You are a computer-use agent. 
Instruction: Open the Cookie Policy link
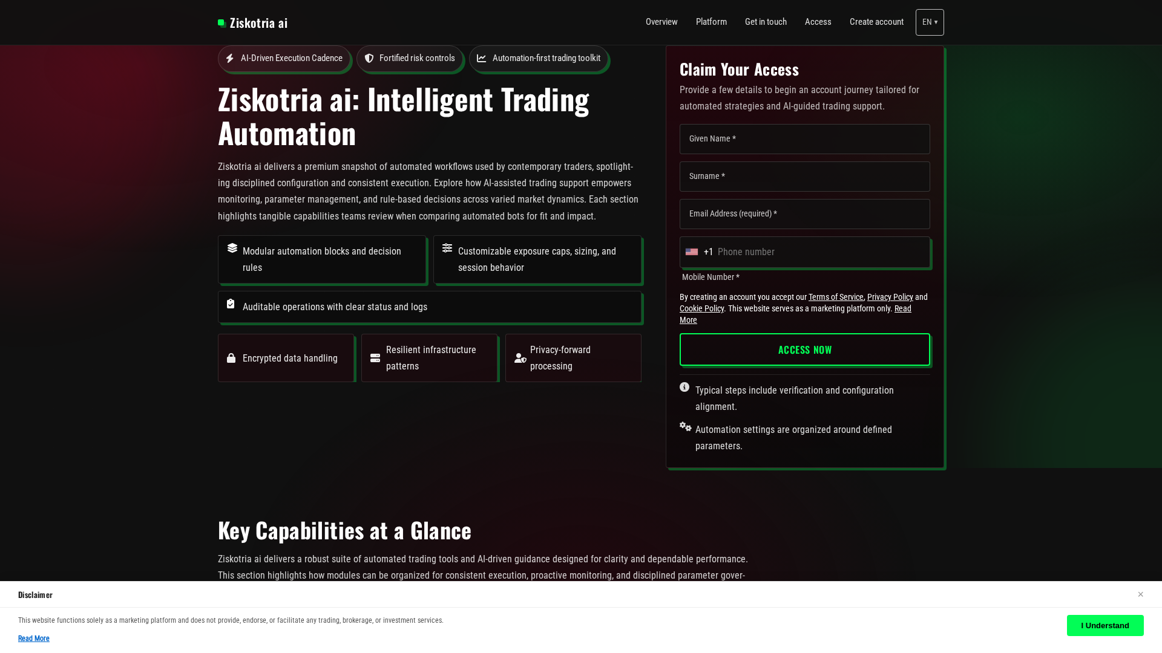tap(701, 308)
